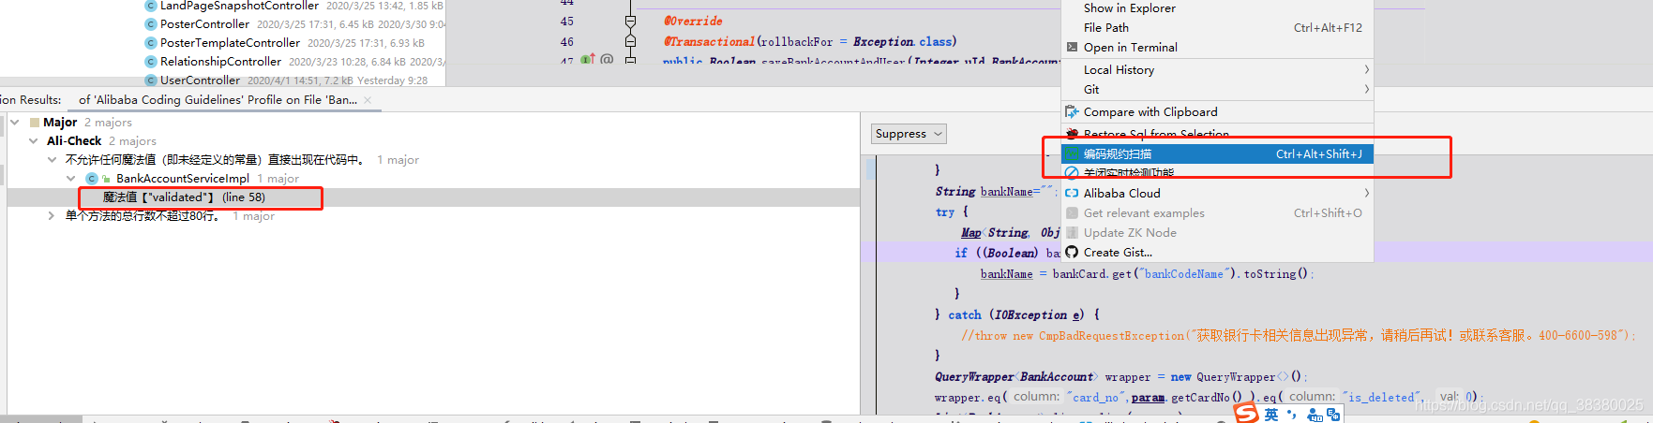Click line number 46 in the gutter
1653x423 pixels.
coord(567,41)
